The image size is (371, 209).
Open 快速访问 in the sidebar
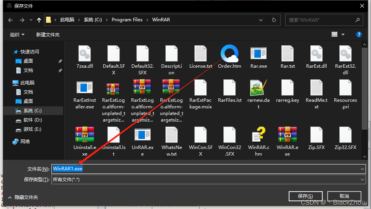tap(29, 51)
